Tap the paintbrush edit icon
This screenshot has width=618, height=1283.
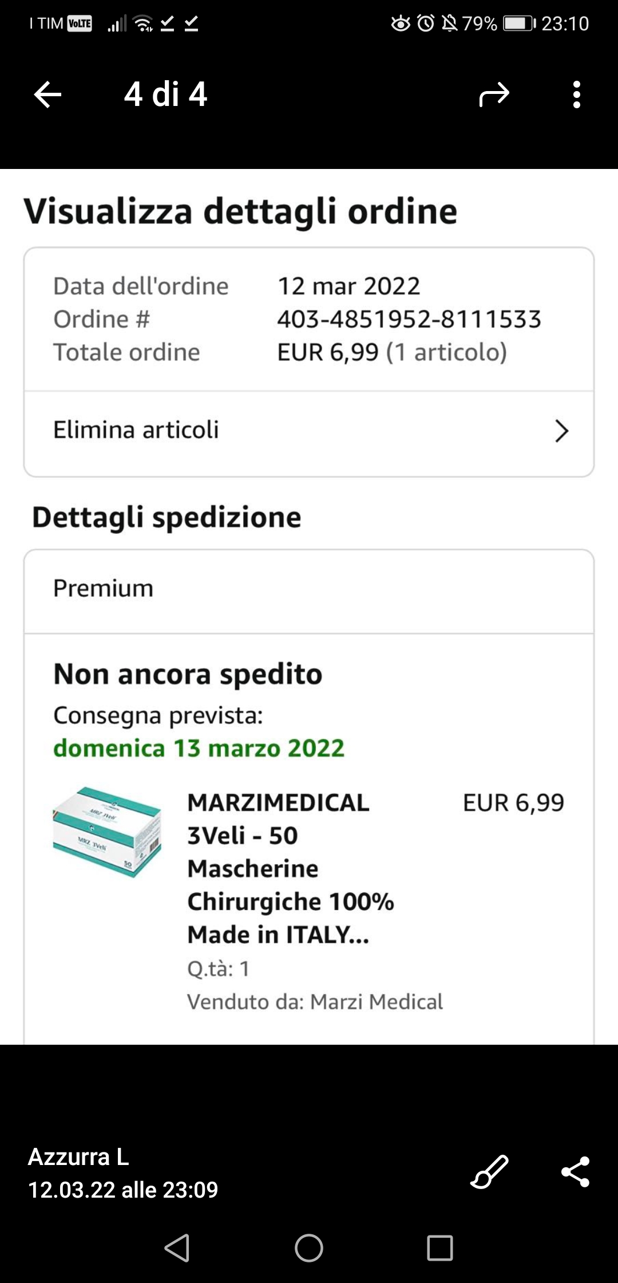pyautogui.click(x=489, y=1171)
